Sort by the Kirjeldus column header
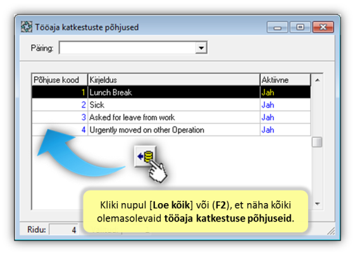This screenshot has width=355, height=255. [x=173, y=80]
